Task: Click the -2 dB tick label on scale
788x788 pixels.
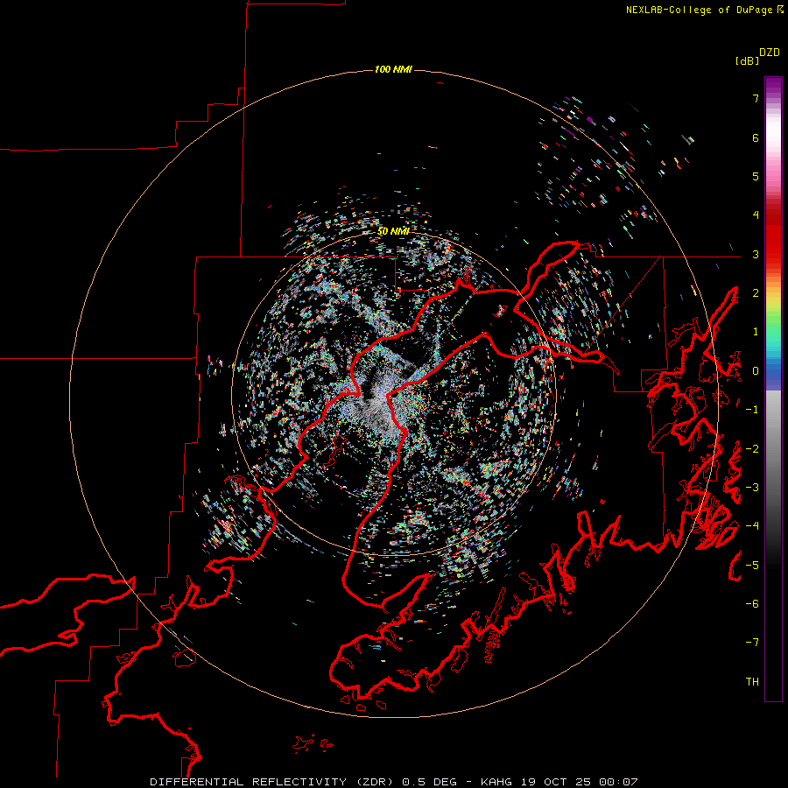Action: tap(752, 449)
